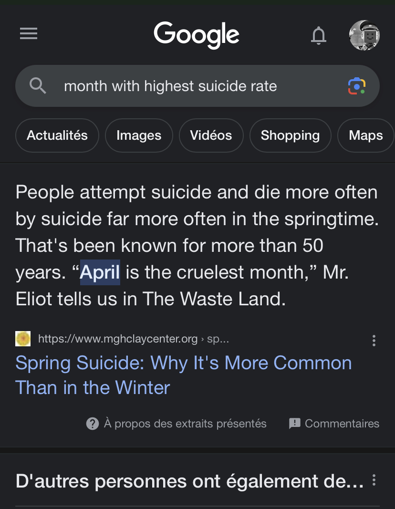Open the Maps filter
Image resolution: width=395 pixels, height=509 pixels.
[x=366, y=135]
